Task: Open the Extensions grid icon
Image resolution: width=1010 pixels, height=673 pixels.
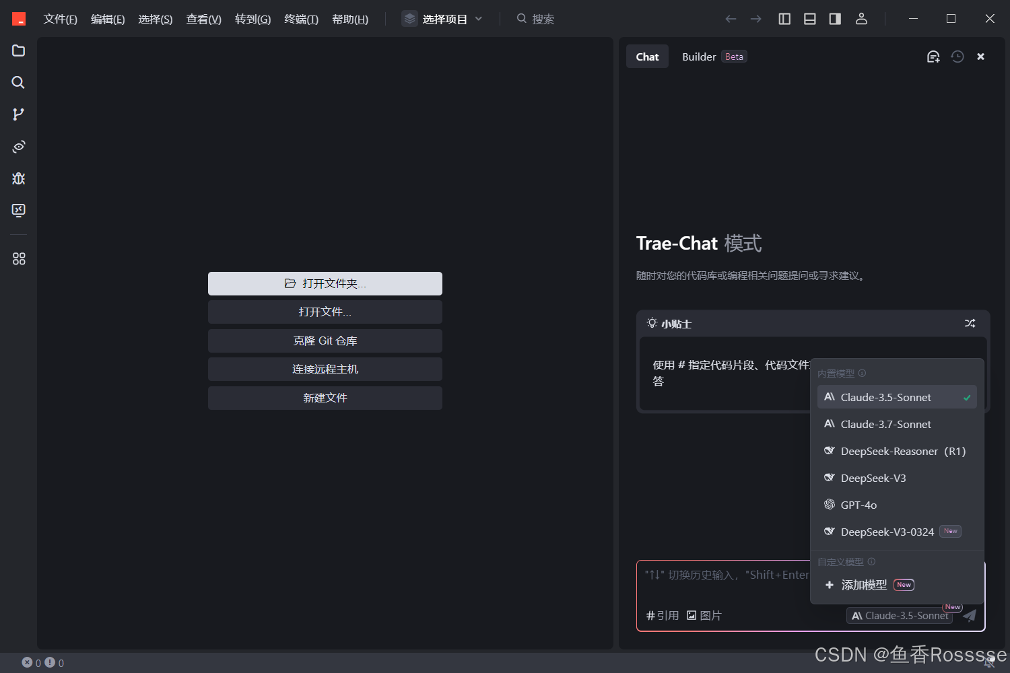Action: click(x=19, y=258)
